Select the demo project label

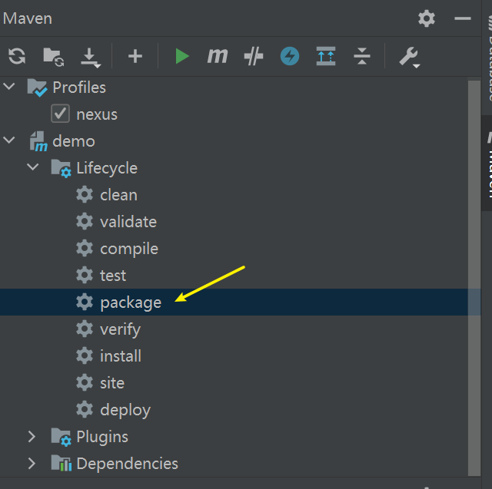click(x=74, y=141)
